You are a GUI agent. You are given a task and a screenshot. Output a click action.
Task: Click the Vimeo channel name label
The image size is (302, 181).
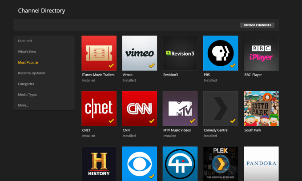click(x=128, y=75)
